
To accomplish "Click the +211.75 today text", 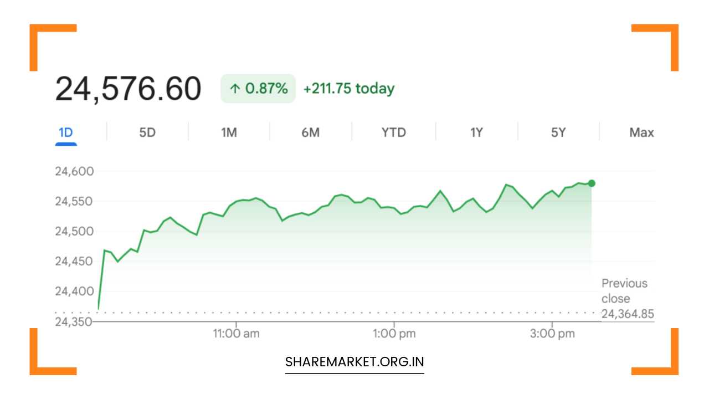I will coord(349,89).
